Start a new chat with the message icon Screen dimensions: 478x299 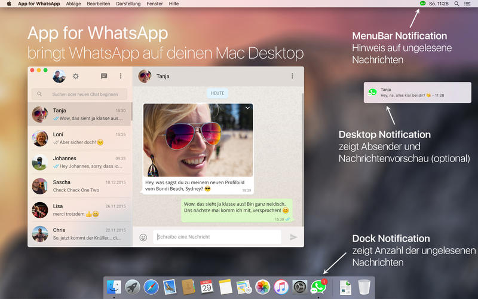point(104,76)
